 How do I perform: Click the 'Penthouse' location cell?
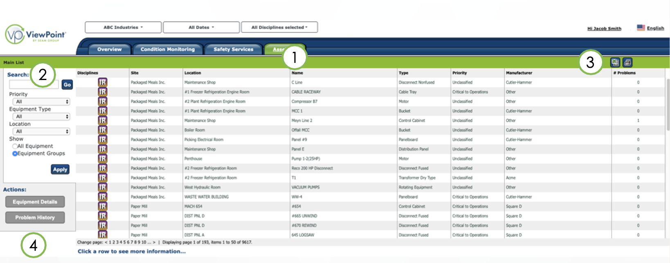[193, 158]
